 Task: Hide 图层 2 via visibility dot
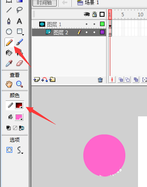87,32
